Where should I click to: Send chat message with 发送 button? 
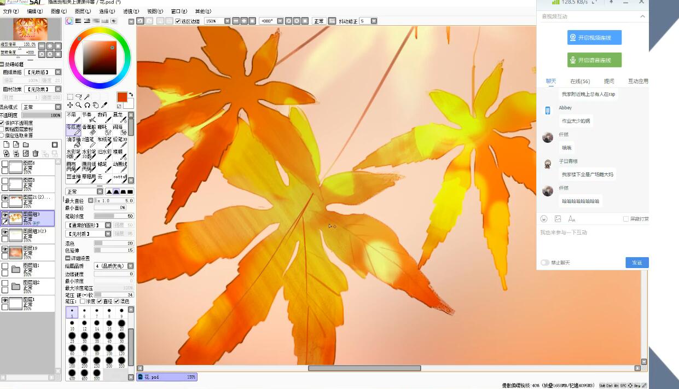(x=637, y=263)
